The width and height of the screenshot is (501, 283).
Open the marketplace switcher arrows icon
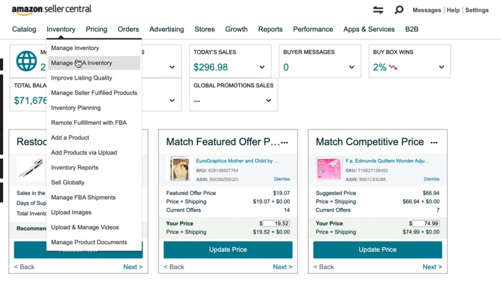click(378, 10)
